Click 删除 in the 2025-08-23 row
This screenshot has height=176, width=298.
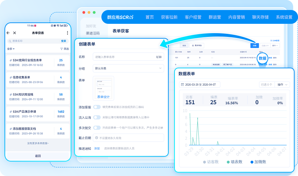tap(275, 65)
